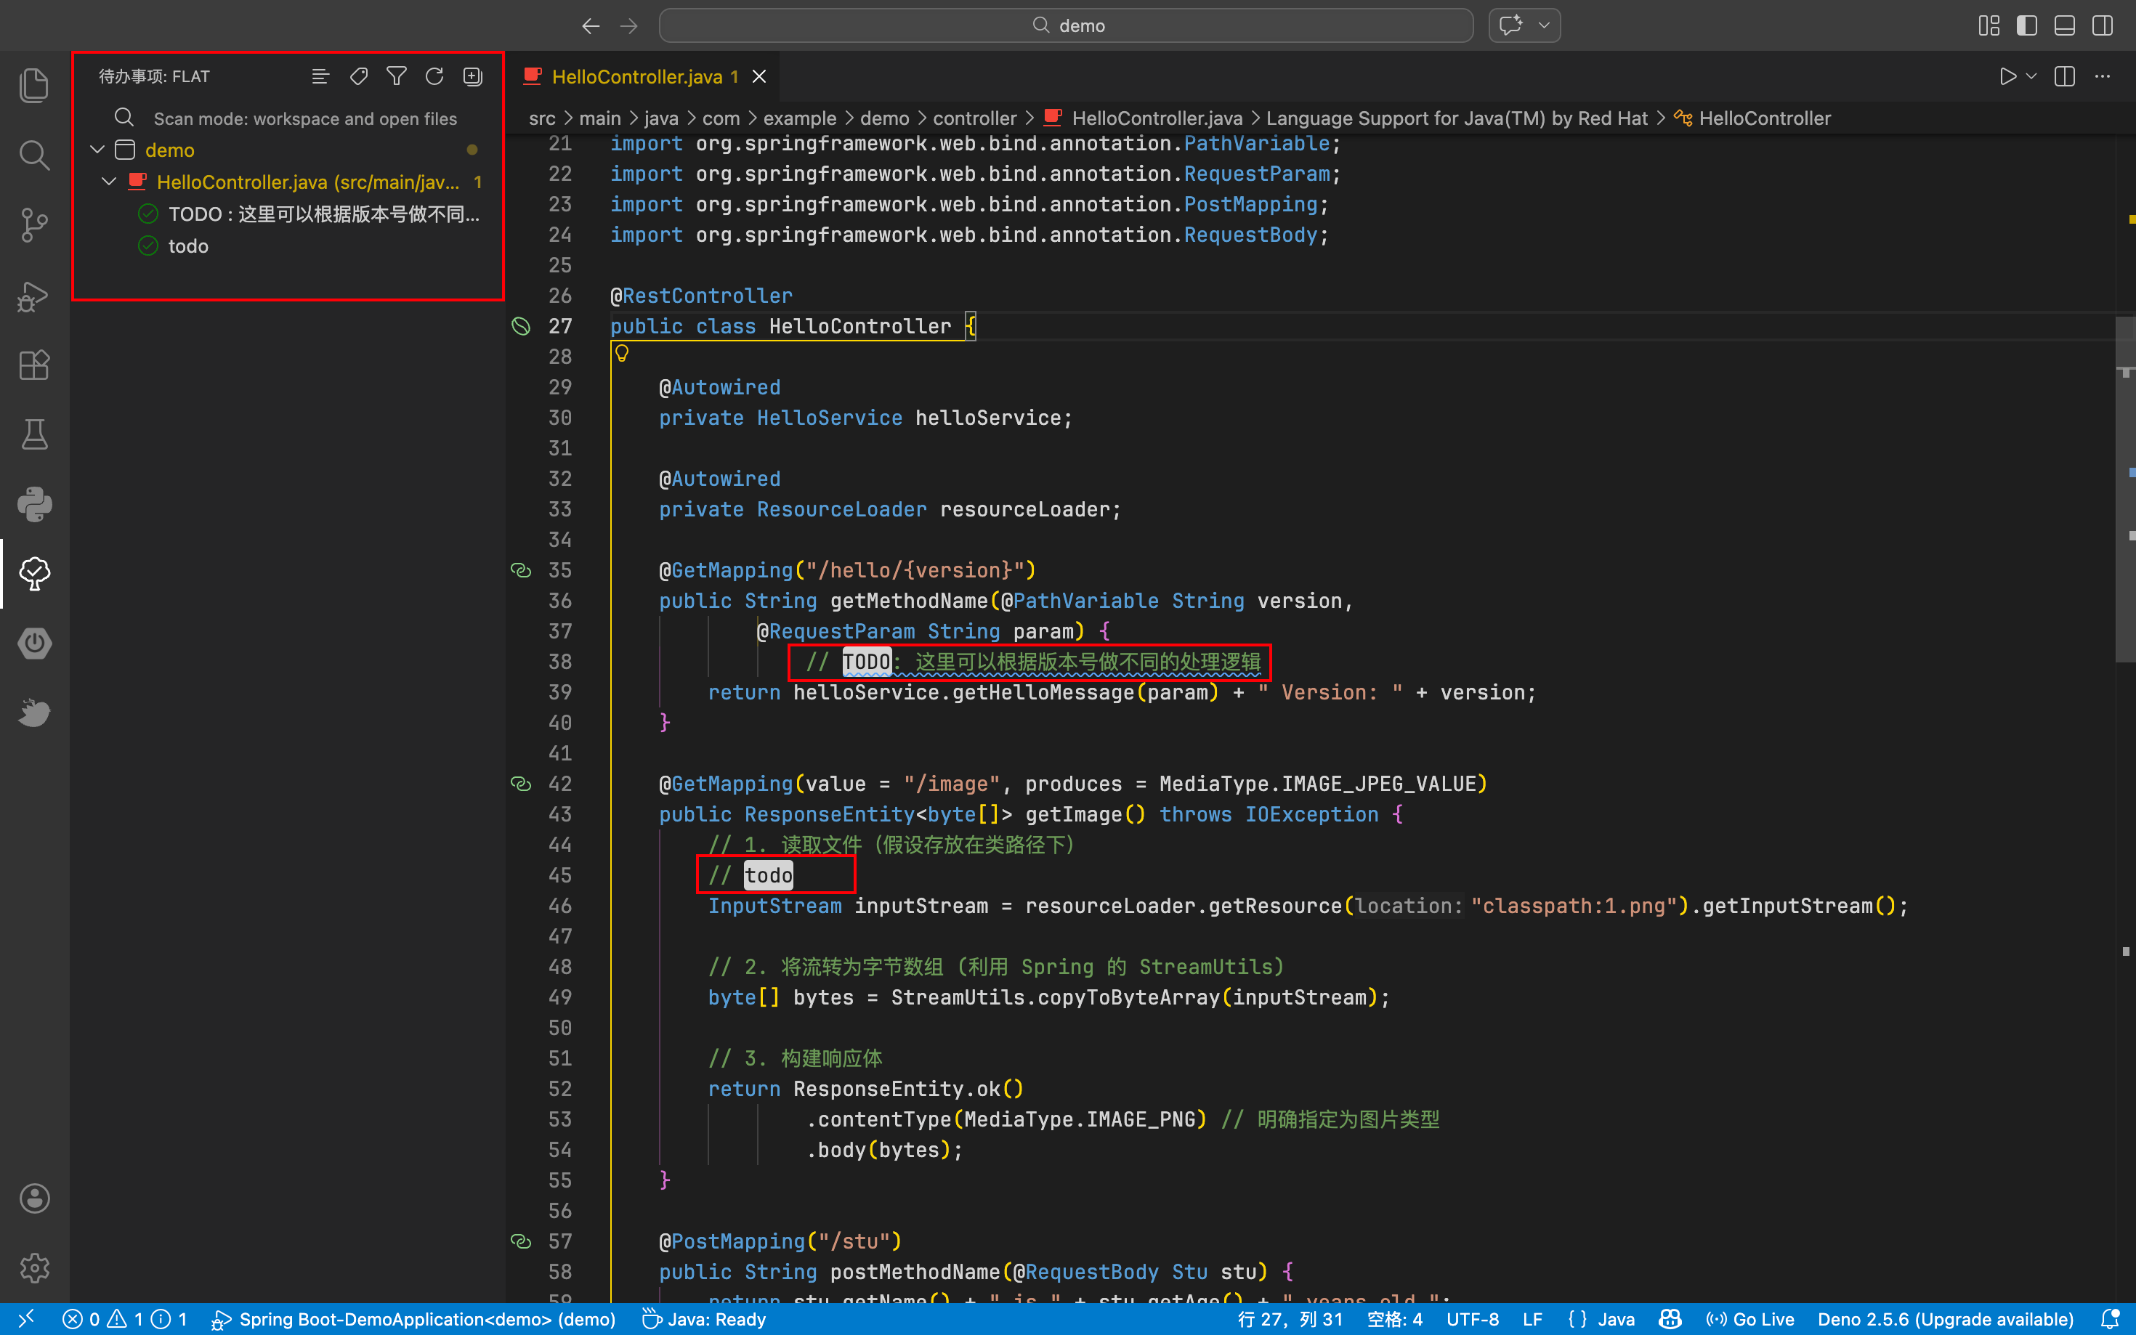Click the tag grouping icon in Todo panel
2136x1335 pixels.
coord(358,77)
